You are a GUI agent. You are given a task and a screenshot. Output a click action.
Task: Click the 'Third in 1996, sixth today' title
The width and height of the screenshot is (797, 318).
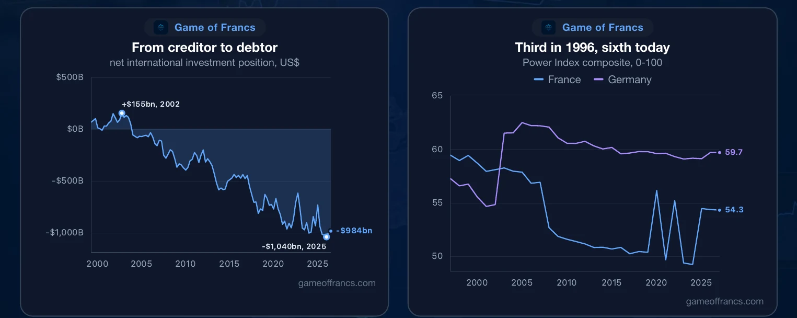point(592,48)
